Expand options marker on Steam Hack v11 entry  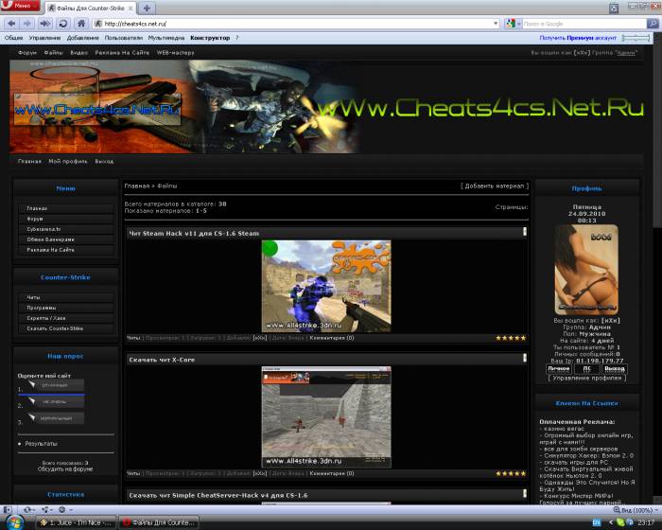tap(525, 231)
